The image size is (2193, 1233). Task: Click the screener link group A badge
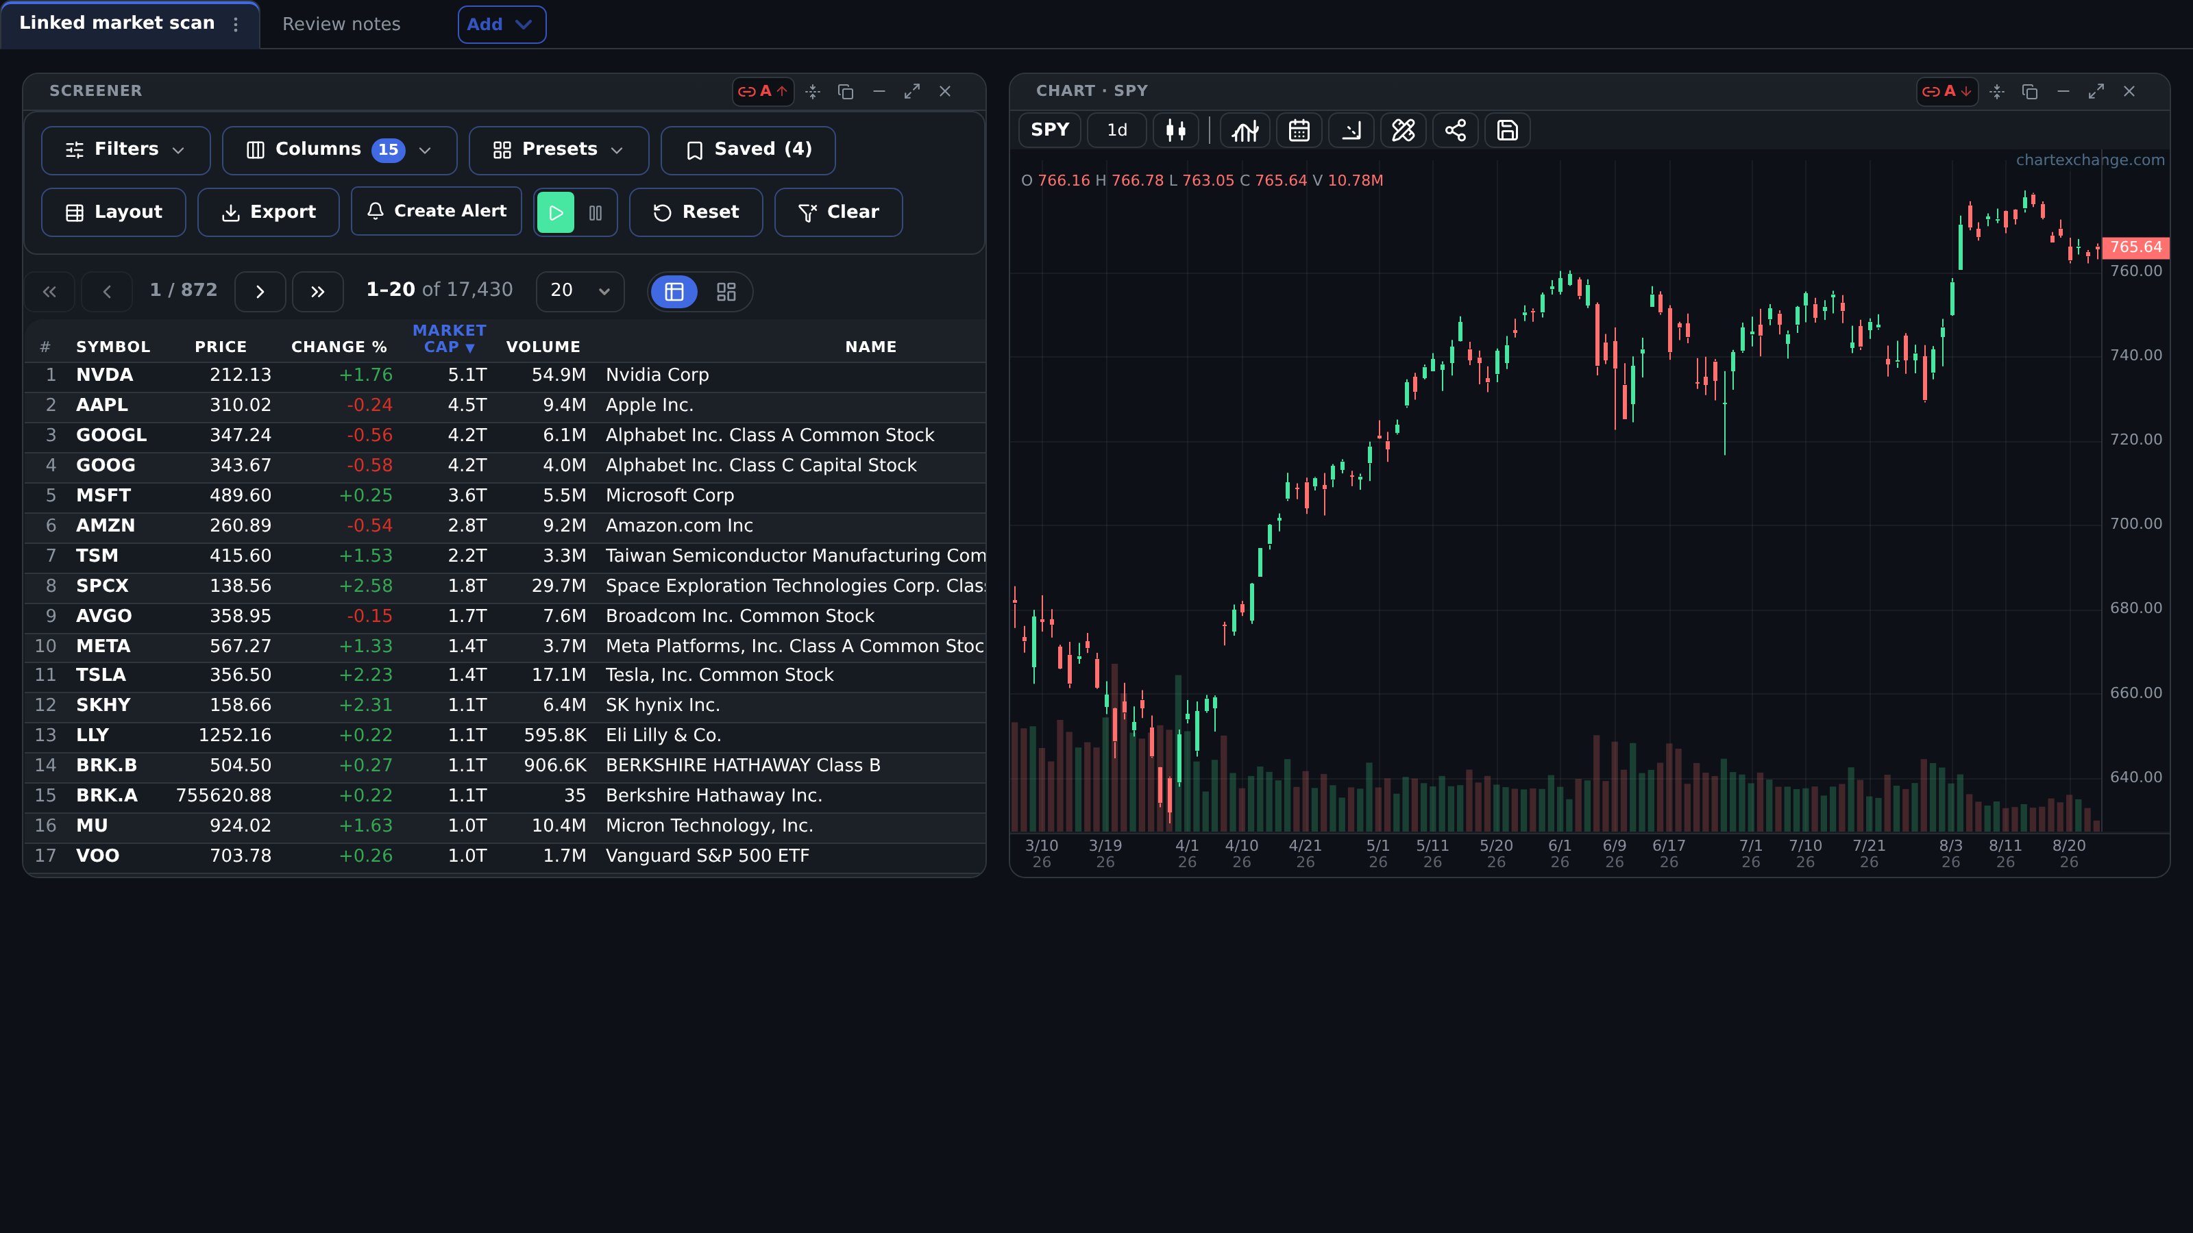pos(763,91)
